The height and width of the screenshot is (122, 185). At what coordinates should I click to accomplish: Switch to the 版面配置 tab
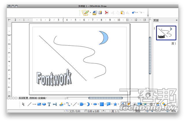coord(24,98)
